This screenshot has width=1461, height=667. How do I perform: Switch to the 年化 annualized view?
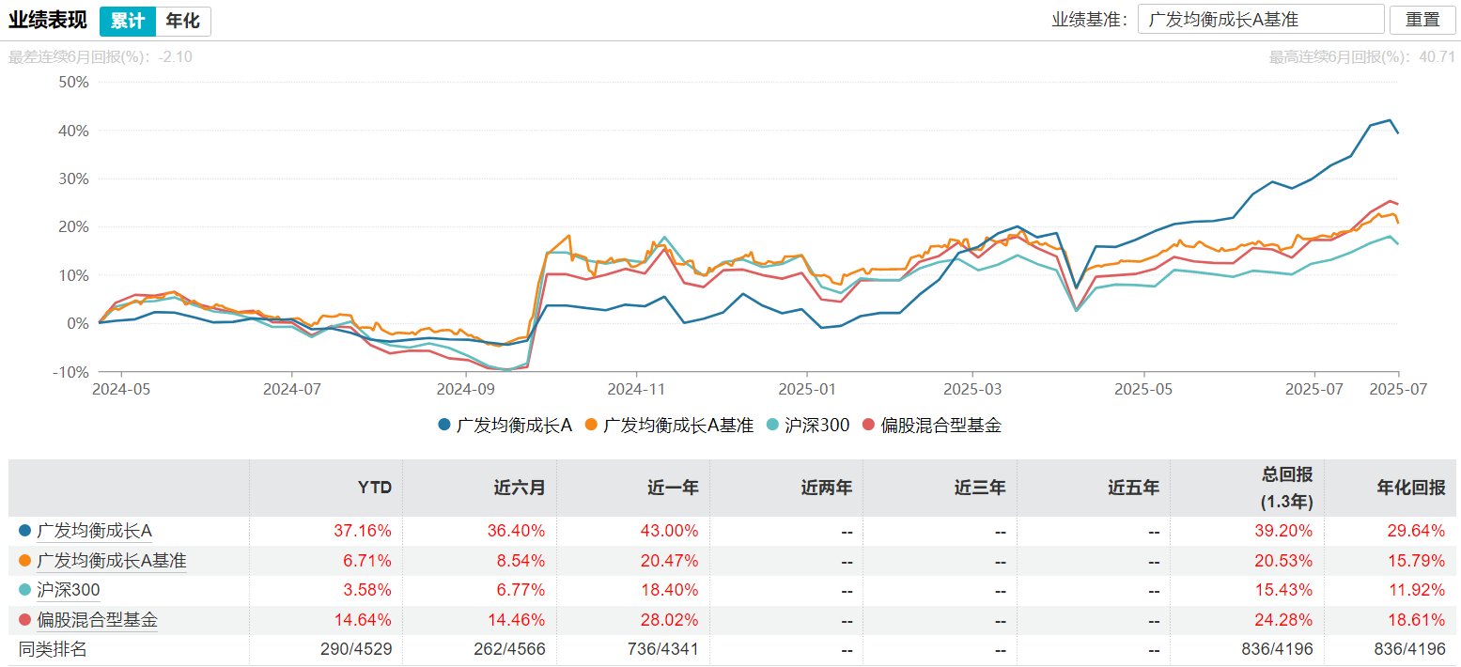182,21
